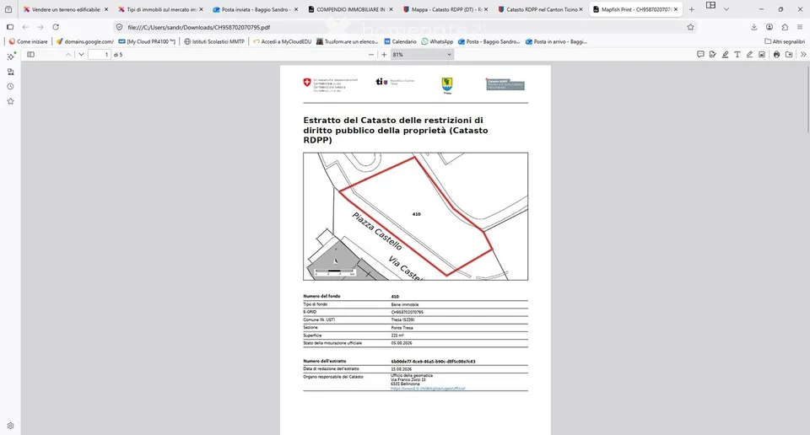Click parcel number 410 on the map
The width and height of the screenshot is (810, 435).
click(416, 213)
